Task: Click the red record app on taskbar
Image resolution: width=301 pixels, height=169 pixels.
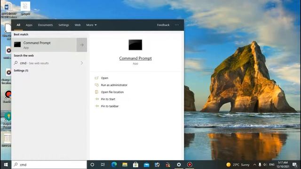Action: [190, 165]
